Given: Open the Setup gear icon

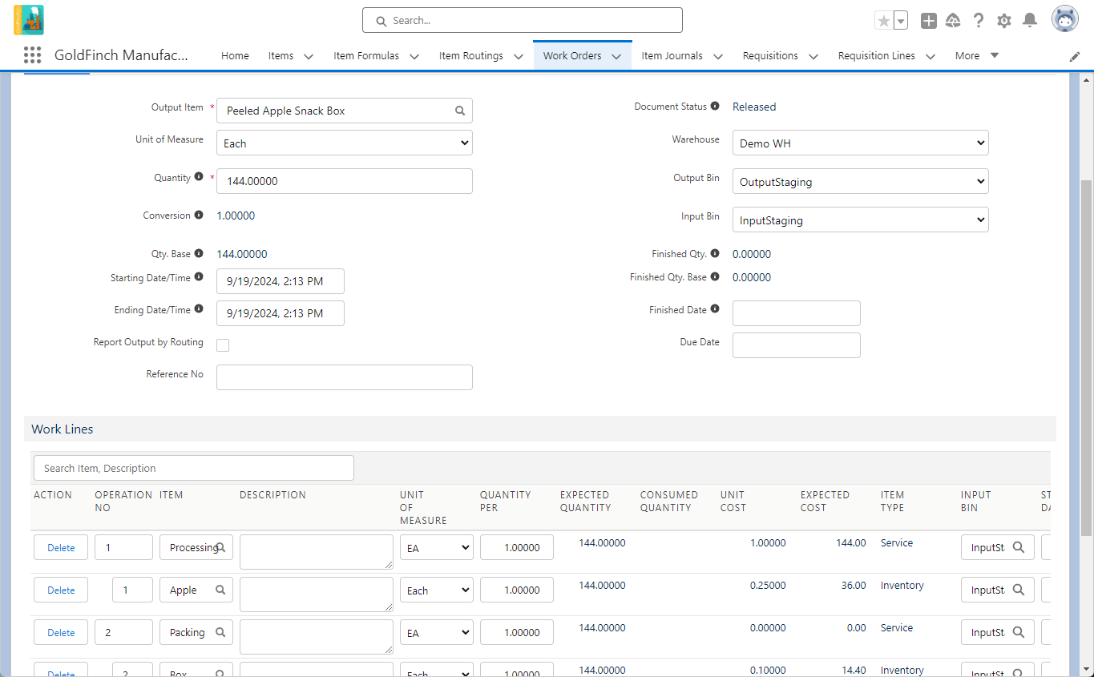Looking at the screenshot, I should coord(1004,21).
